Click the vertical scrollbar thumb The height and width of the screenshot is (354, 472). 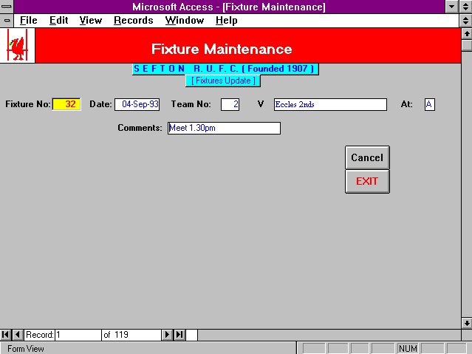pyautogui.click(x=467, y=45)
